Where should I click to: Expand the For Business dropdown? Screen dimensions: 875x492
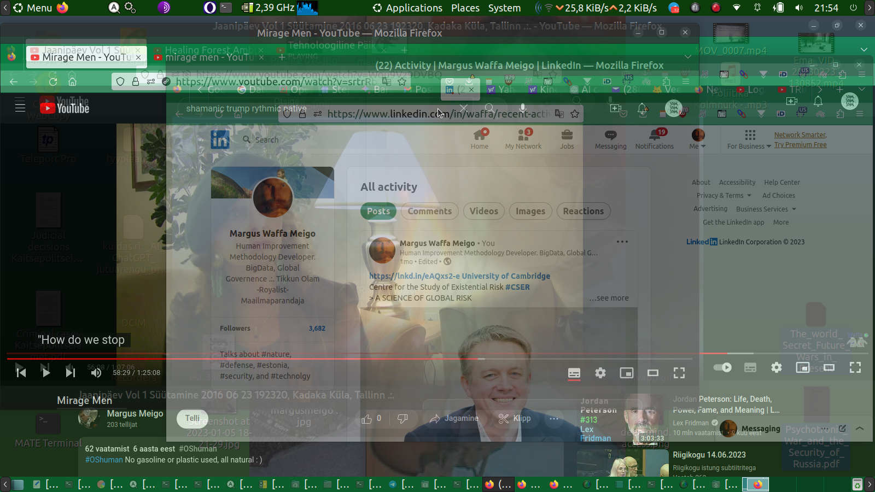pyautogui.click(x=749, y=146)
